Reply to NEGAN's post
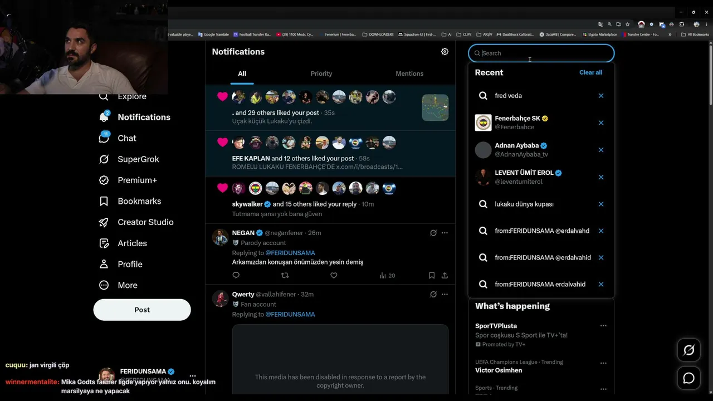Screen dimensions: 713x401 coord(236,275)
